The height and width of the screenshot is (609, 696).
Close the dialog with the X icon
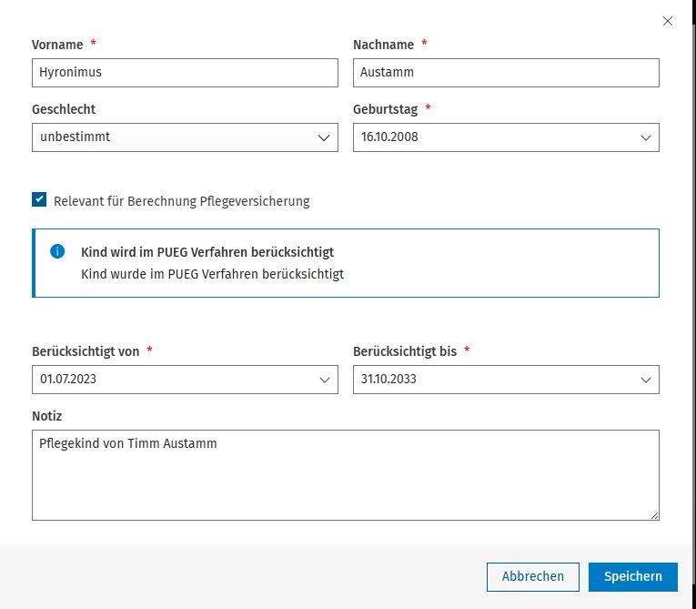[x=667, y=21]
